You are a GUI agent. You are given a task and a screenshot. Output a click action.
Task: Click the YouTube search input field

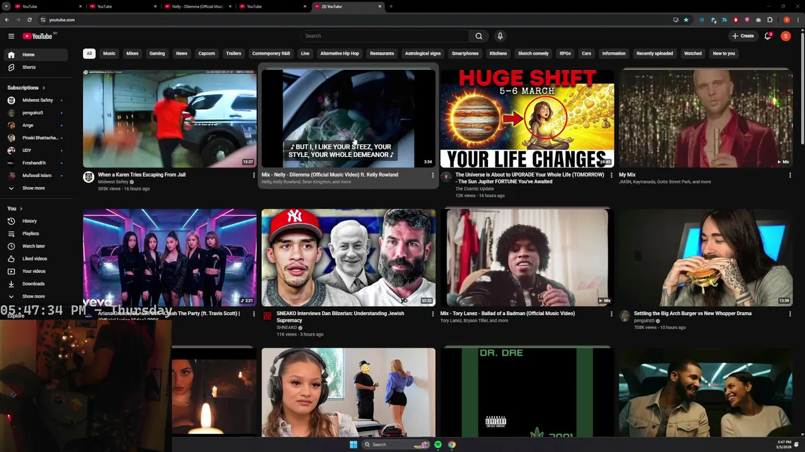pyautogui.click(x=385, y=36)
